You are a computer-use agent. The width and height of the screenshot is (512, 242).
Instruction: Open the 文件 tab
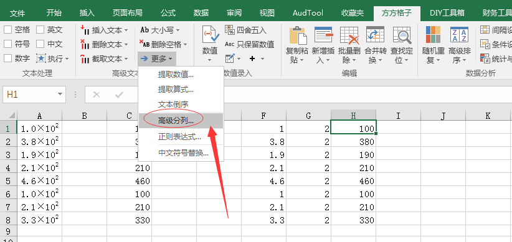[17, 13]
